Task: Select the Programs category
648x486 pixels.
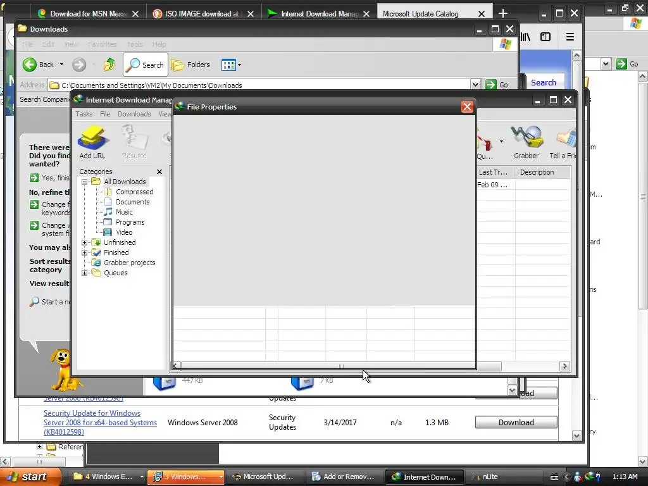Action: (130, 222)
